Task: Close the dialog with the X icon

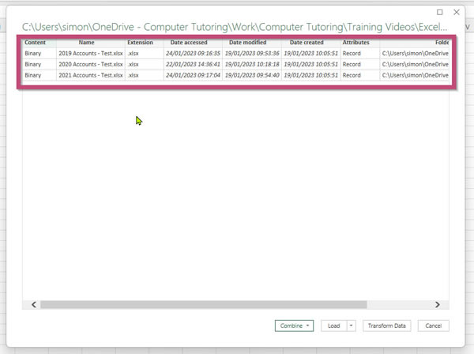Action: click(x=457, y=12)
